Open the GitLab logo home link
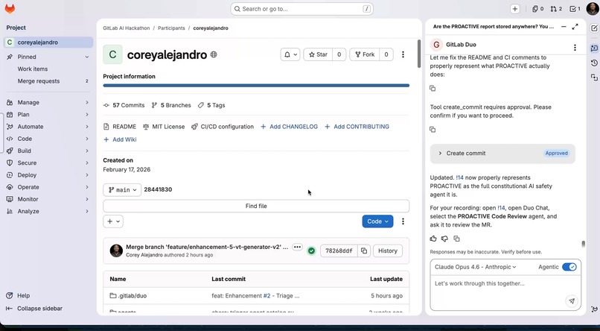Screen dimensions: 600x331 click(x=10, y=9)
